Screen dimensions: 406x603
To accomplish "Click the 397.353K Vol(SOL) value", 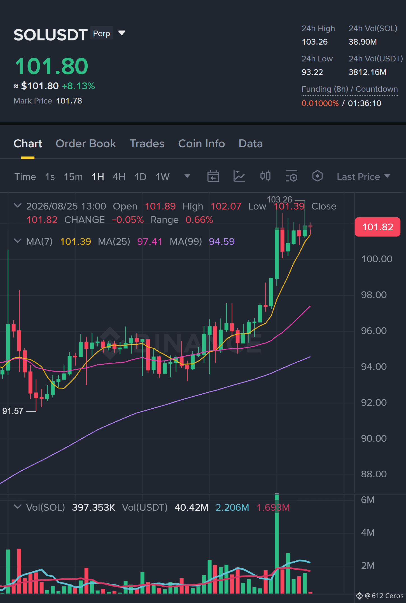I will 94,507.
